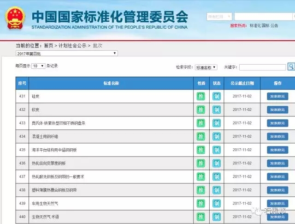
Task: Click the green 推 icon in row 434
Action: [x=201, y=136]
